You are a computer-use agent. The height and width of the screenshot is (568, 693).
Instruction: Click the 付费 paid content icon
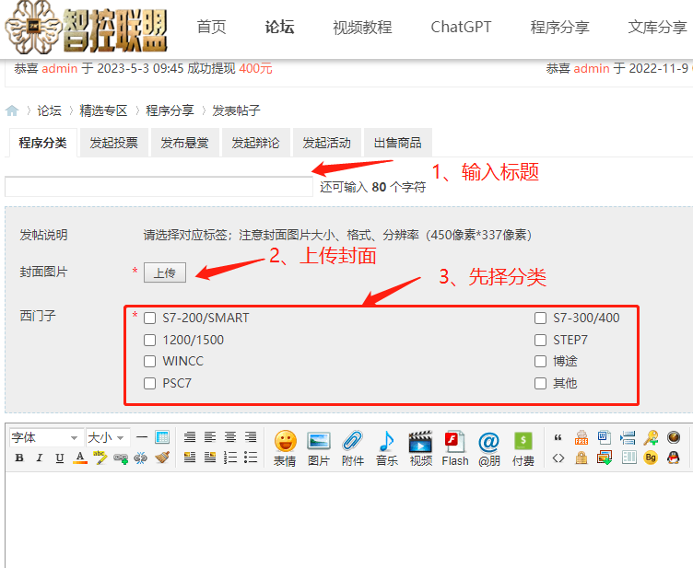(523, 446)
